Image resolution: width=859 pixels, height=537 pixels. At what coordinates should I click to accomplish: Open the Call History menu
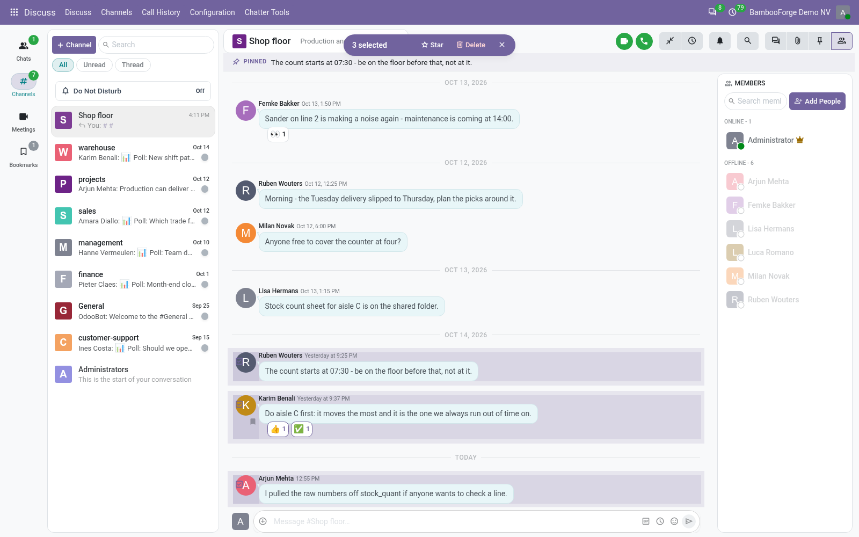161,12
